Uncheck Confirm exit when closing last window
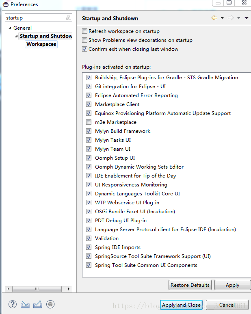 [x=84, y=49]
